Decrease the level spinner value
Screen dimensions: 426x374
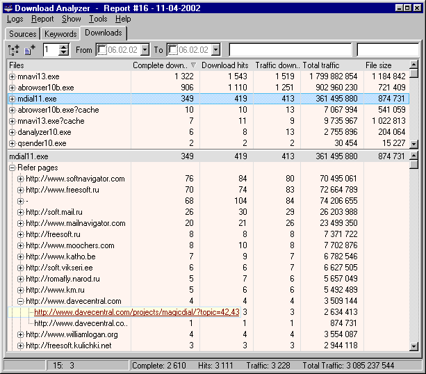pyautogui.click(x=63, y=53)
